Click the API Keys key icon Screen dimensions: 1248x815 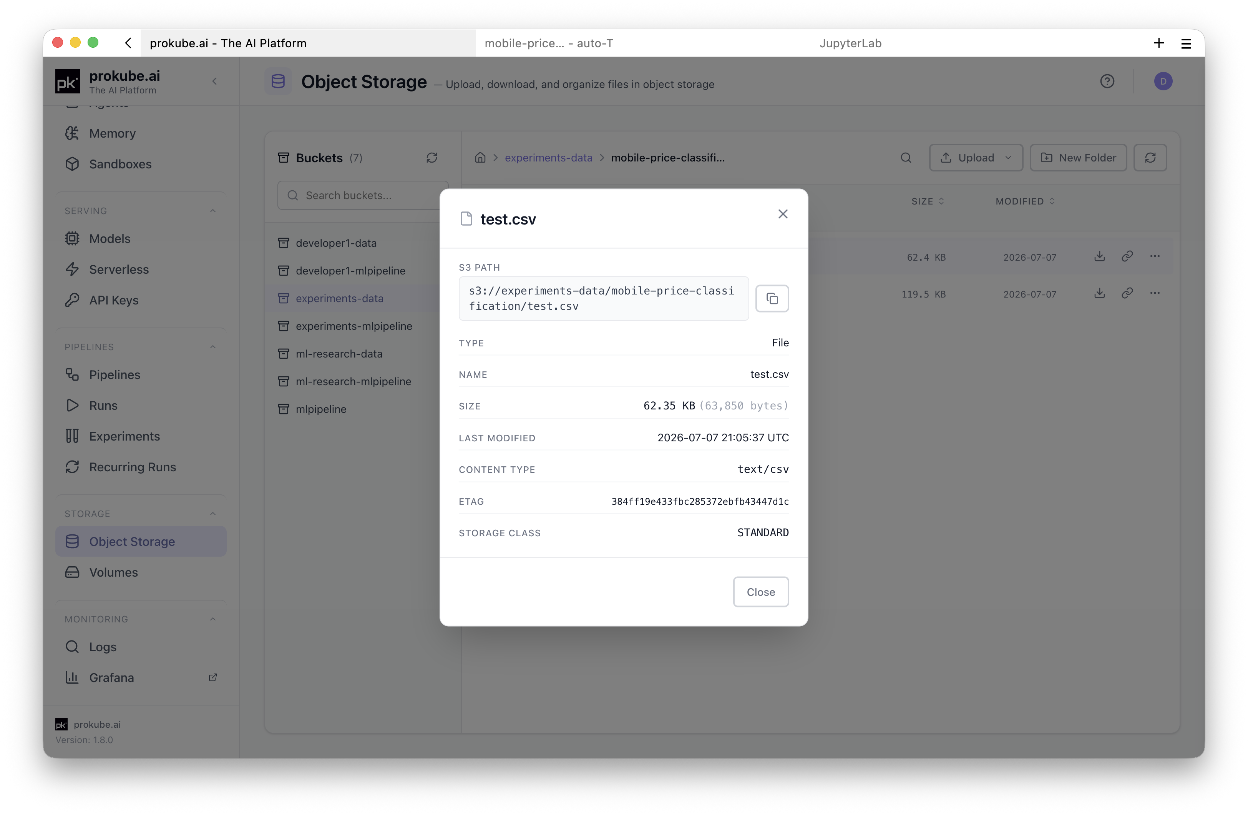coord(72,300)
